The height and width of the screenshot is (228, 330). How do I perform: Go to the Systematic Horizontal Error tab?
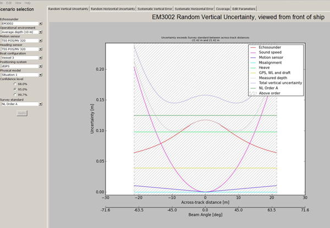[x=194, y=9]
